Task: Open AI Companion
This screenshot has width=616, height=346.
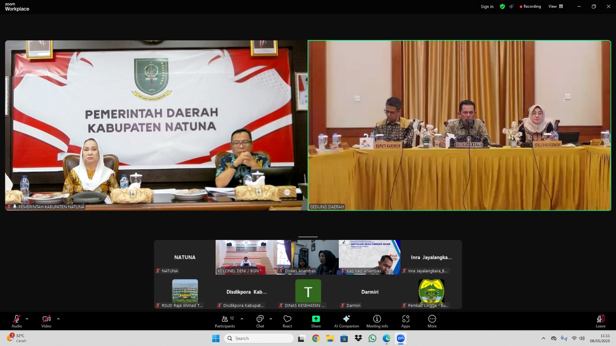Action: [346, 321]
